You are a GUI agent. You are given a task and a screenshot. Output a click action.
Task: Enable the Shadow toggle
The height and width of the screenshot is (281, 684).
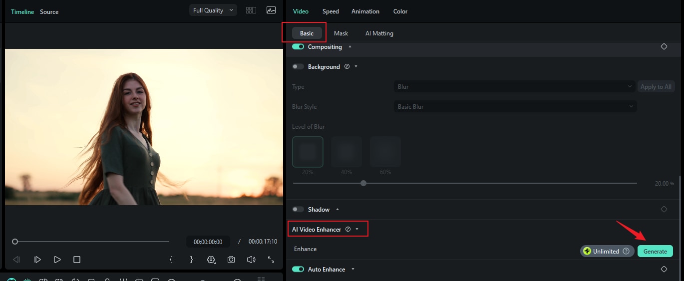tap(298, 210)
